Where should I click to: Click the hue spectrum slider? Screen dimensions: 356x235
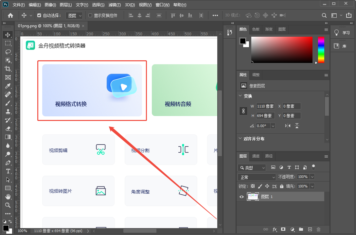pos(321,50)
